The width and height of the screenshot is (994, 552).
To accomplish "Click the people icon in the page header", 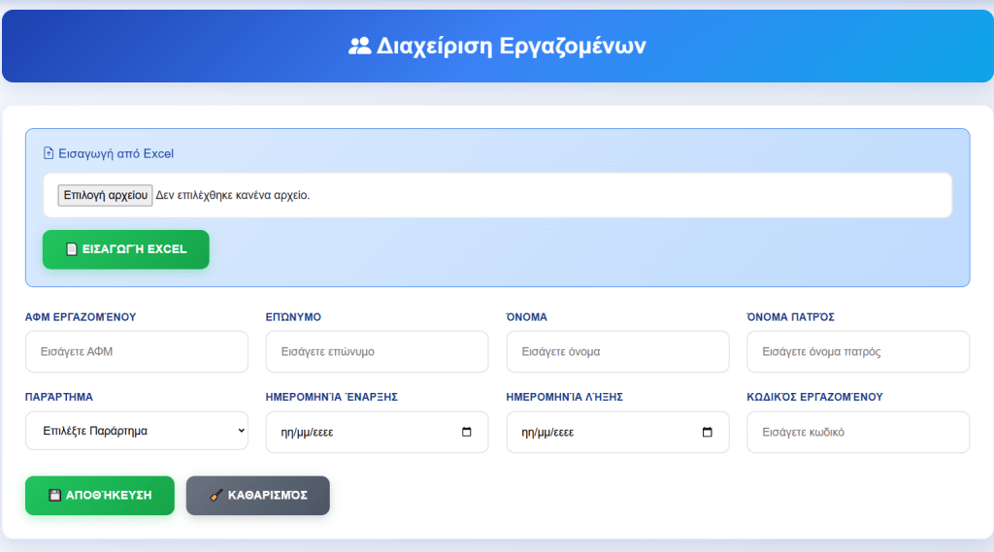I will (359, 46).
